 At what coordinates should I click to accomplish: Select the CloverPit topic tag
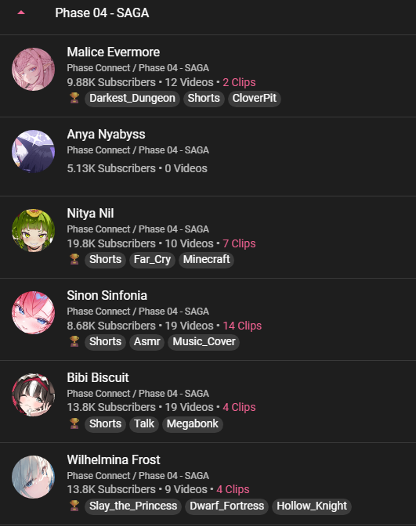click(255, 99)
